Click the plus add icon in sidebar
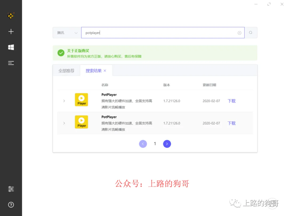This screenshot has height=216, width=288. coord(11,31)
